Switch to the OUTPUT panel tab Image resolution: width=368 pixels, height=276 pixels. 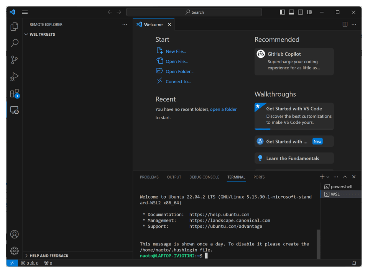[x=174, y=177]
